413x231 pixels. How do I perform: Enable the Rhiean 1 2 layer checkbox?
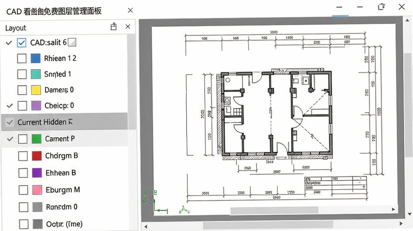coord(22,58)
